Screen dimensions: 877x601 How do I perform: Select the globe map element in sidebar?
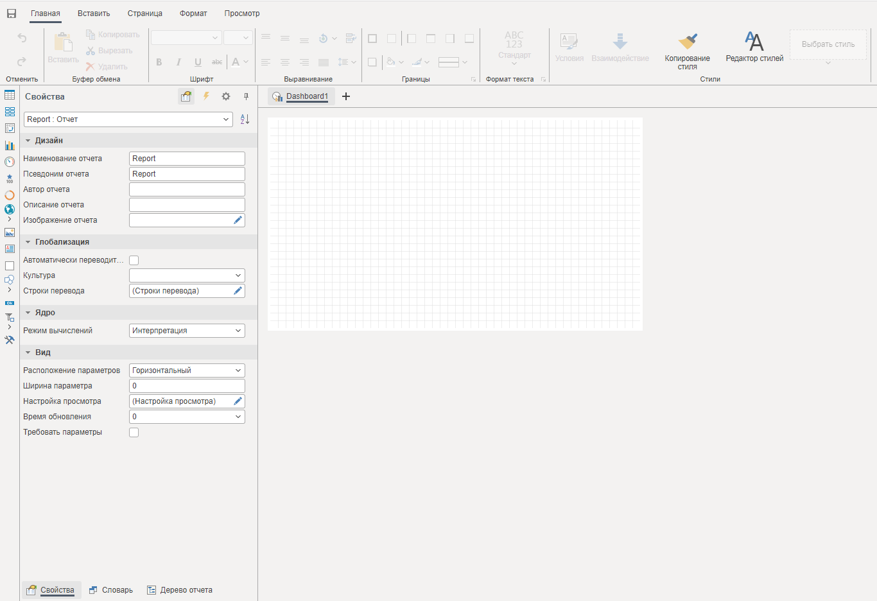pyautogui.click(x=10, y=209)
